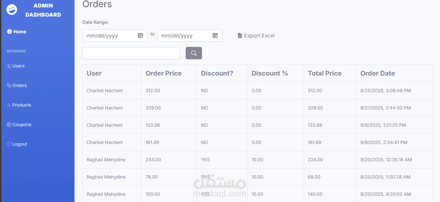Click the Products icon in the sidebar
The image size is (440, 202).
click(x=9, y=105)
